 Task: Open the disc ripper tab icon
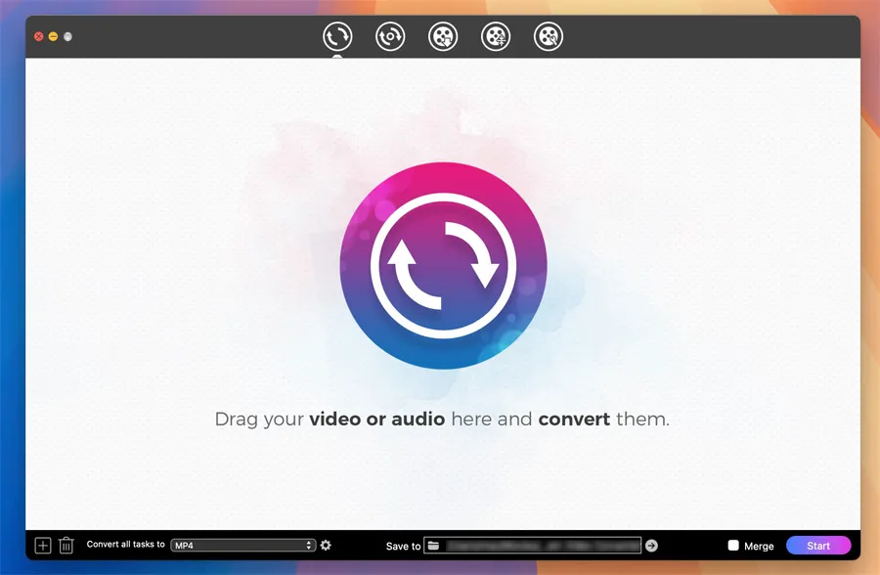pyautogui.click(x=390, y=37)
